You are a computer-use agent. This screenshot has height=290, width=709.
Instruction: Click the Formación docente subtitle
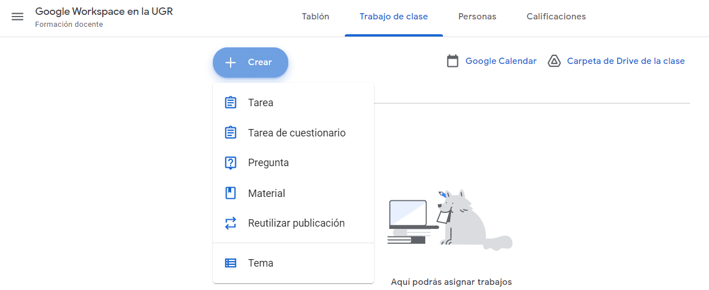click(69, 25)
